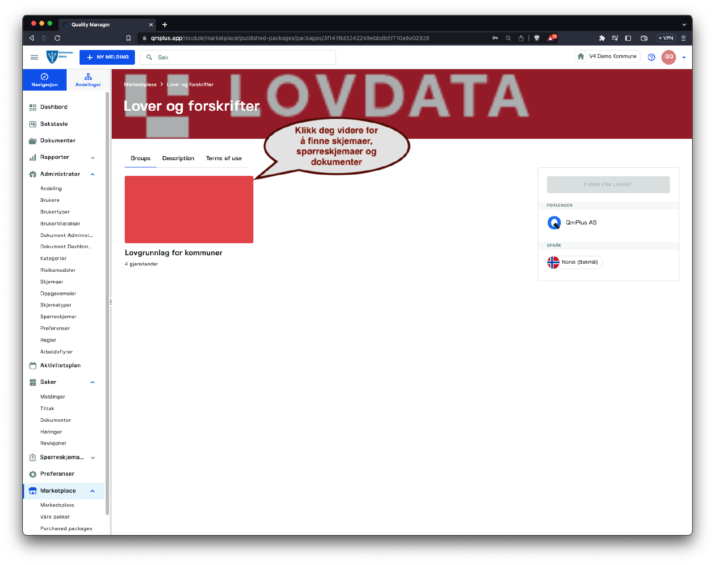This screenshot has height=565, width=715.
Task: Open the Dashbord sidebar item
Action: click(x=54, y=107)
